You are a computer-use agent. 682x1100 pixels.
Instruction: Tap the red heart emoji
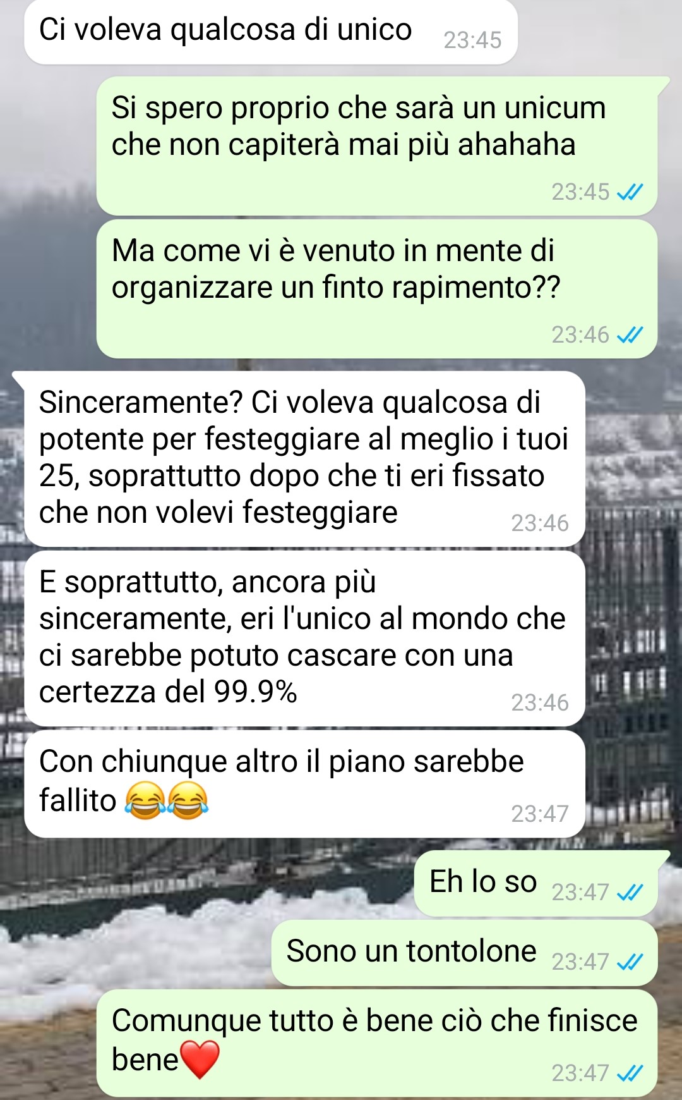[x=200, y=1060]
